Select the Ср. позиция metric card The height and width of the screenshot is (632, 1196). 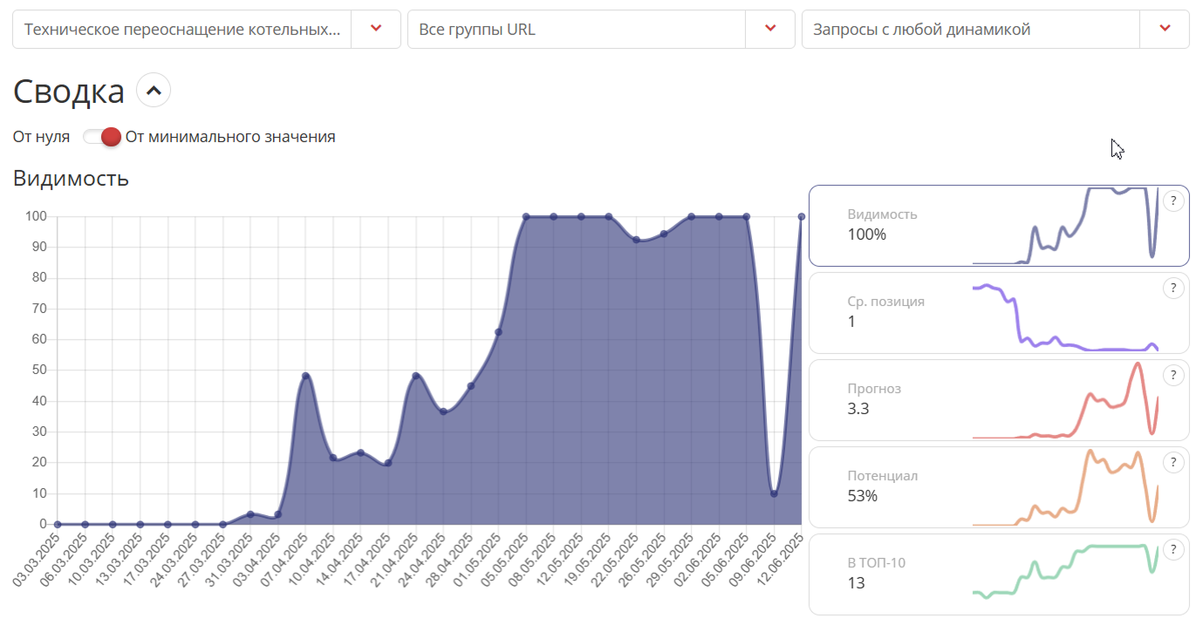click(999, 312)
